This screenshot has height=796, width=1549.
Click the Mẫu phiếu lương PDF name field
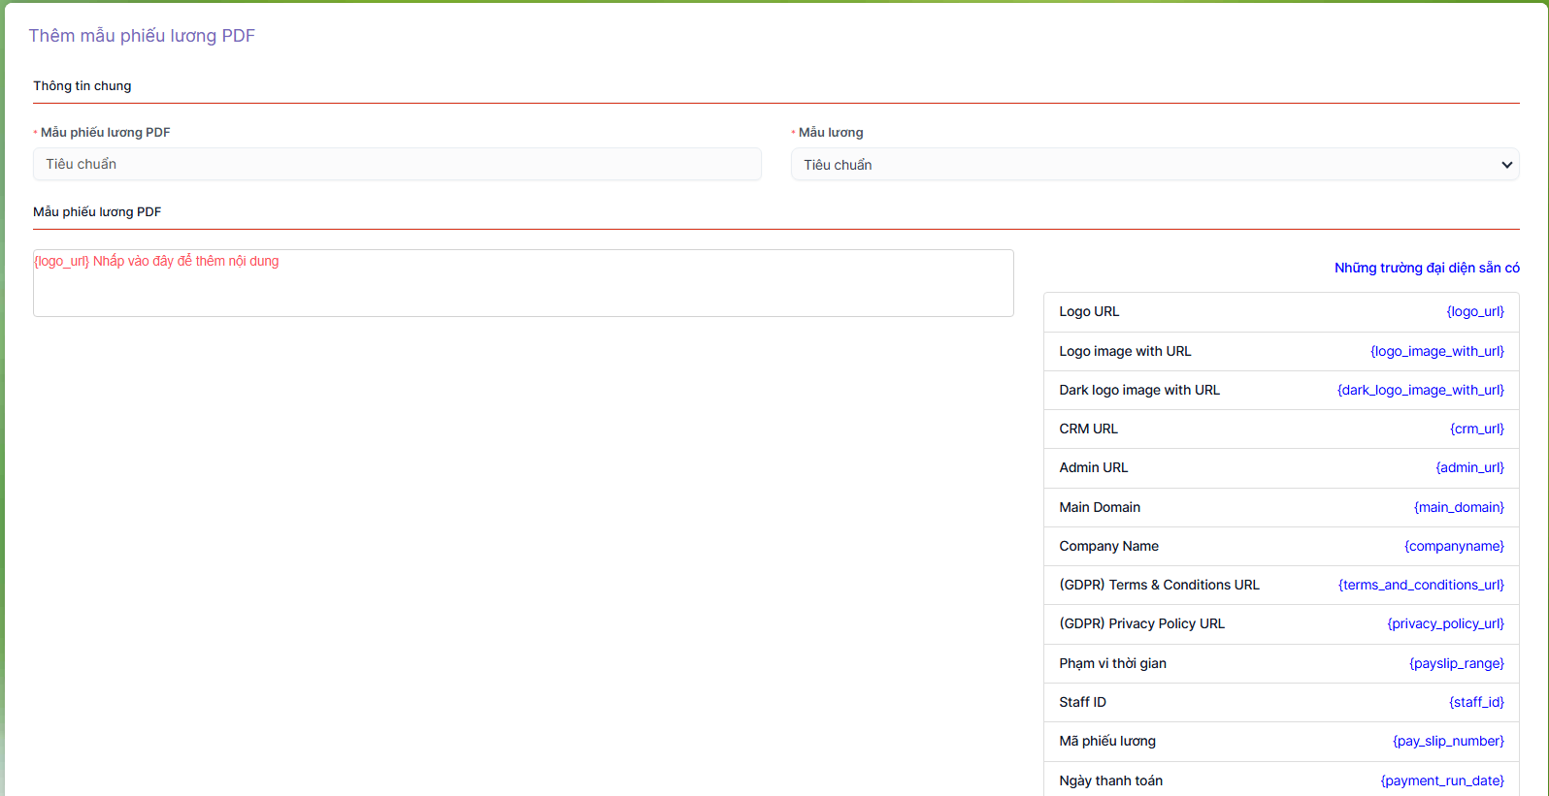pyautogui.click(x=397, y=165)
